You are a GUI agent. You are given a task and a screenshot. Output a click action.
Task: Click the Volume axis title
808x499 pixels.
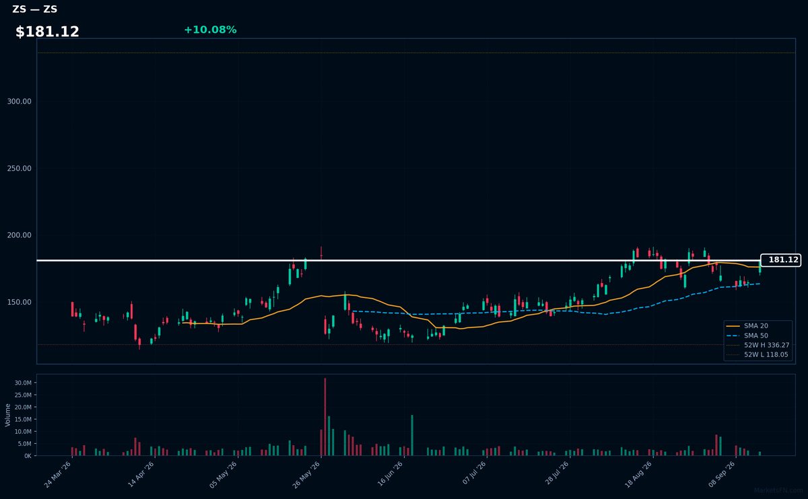point(8,415)
